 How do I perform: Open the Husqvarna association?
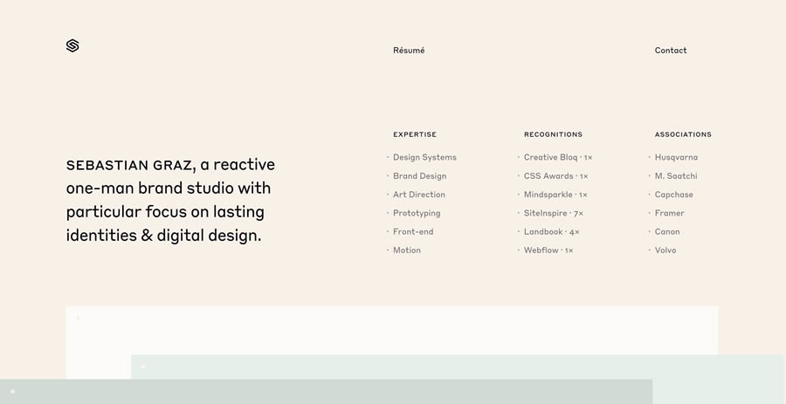[x=676, y=158]
